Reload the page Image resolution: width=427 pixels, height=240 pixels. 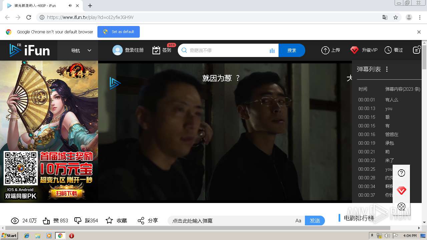(x=29, y=17)
